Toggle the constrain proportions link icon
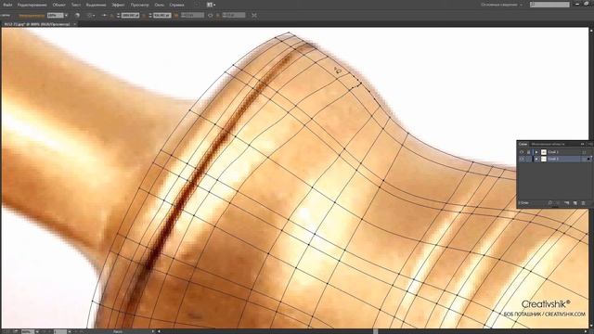 pyautogui.click(x=211, y=15)
